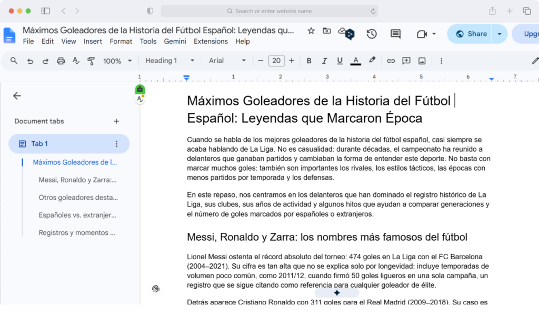
Task: Print the document
Action: coord(61,61)
